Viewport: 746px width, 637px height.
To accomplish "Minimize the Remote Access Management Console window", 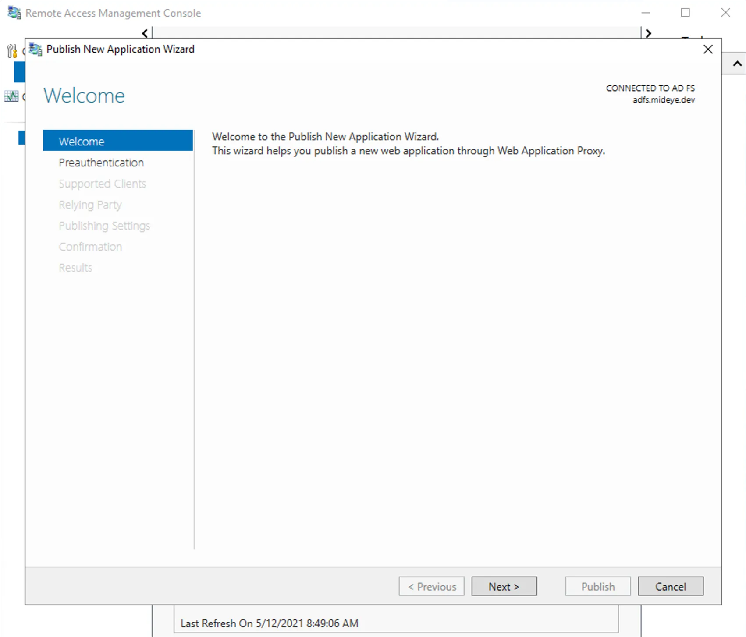I will pyautogui.click(x=646, y=13).
